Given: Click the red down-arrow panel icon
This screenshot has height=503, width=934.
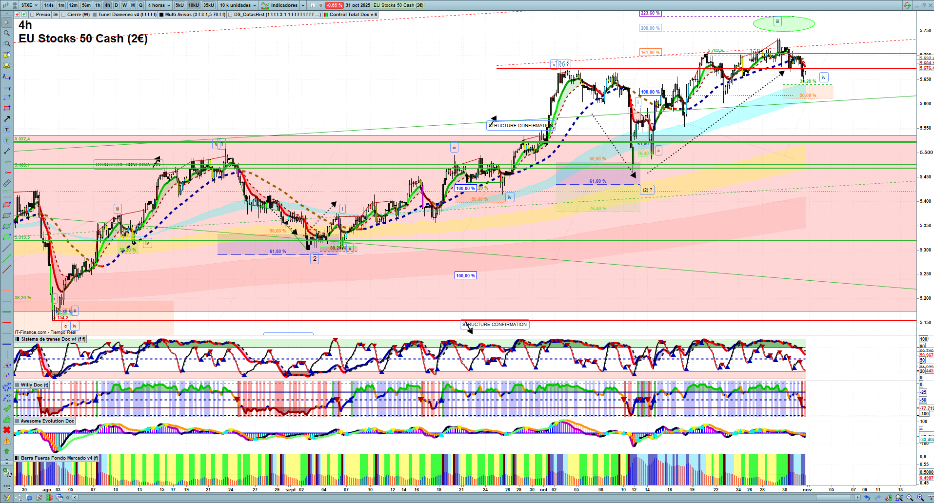Looking at the screenshot, I should 17,14.
